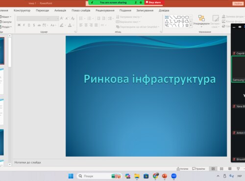Viewport: 245px width, 181px height.
Task: Click the decrease list indent icon
Action: coord(98,18)
